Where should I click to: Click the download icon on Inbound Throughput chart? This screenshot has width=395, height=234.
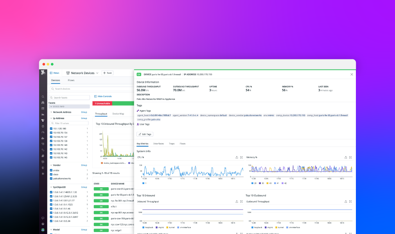(237, 201)
